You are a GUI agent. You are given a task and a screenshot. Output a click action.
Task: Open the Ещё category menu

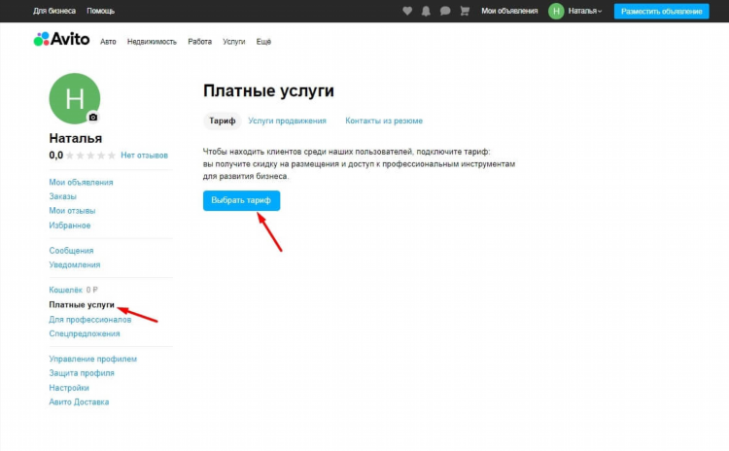point(263,42)
